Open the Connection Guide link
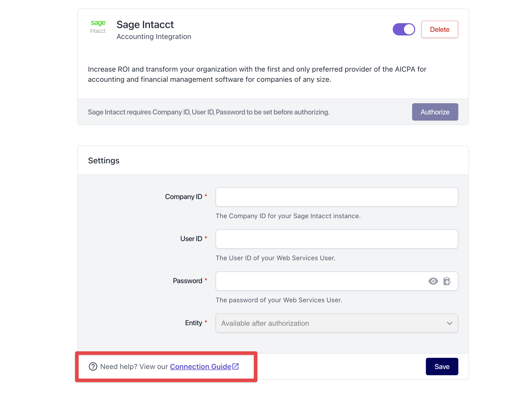 click(x=200, y=366)
